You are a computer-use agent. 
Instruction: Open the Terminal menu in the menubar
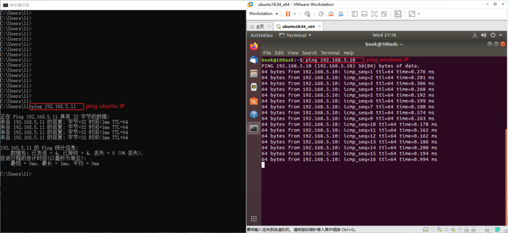(x=330, y=53)
